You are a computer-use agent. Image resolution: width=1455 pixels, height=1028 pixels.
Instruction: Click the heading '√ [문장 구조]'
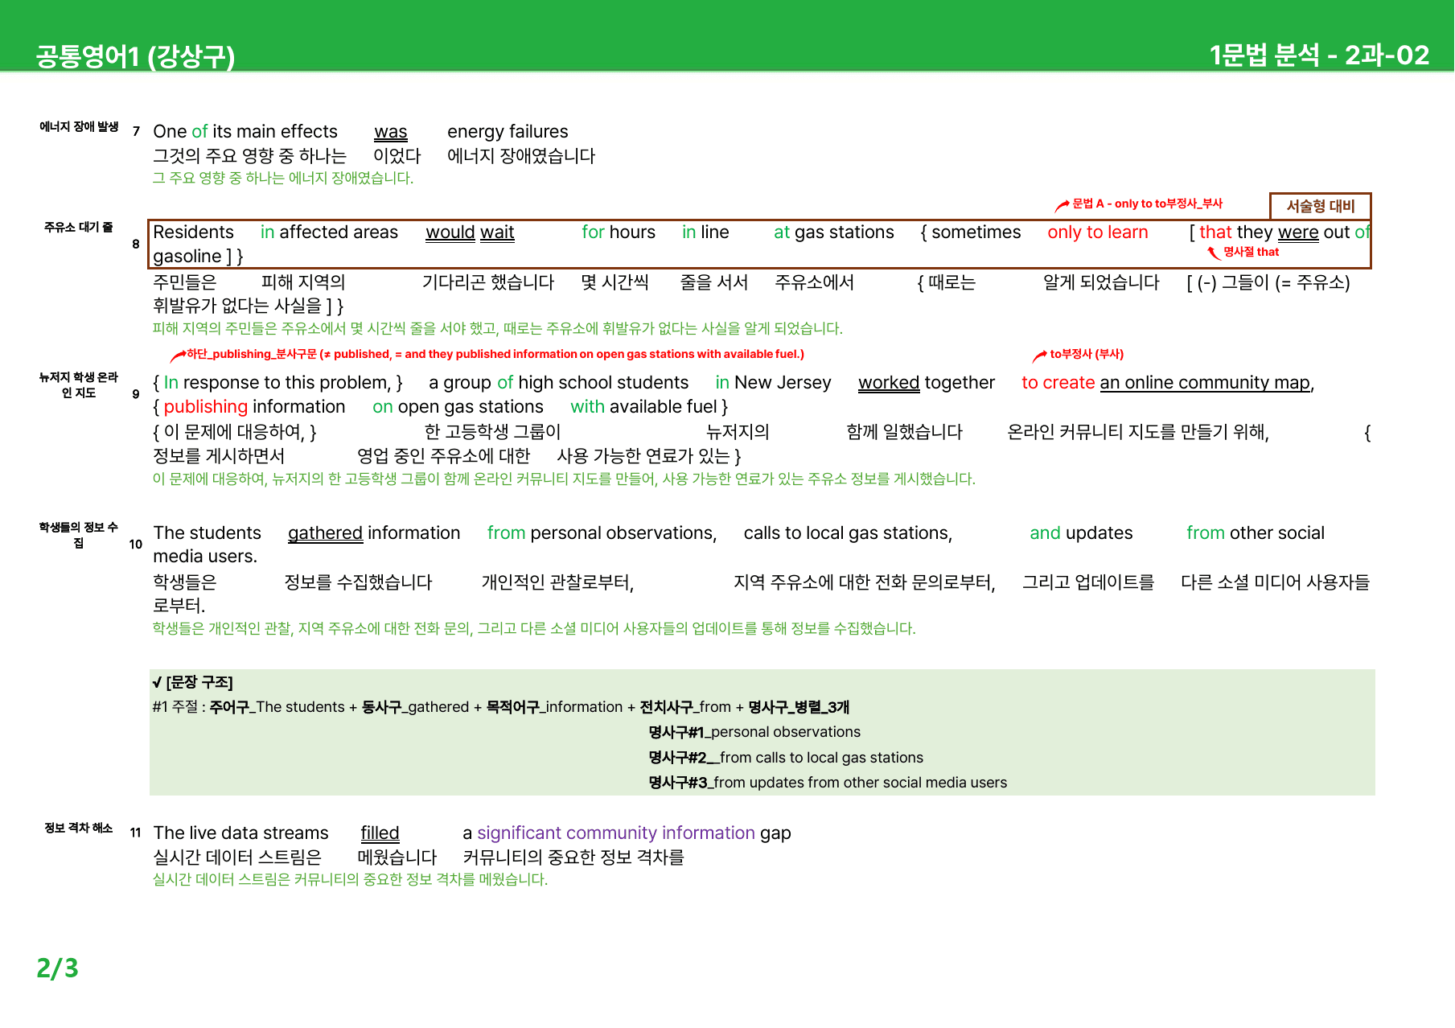click(x=193, y=682)
